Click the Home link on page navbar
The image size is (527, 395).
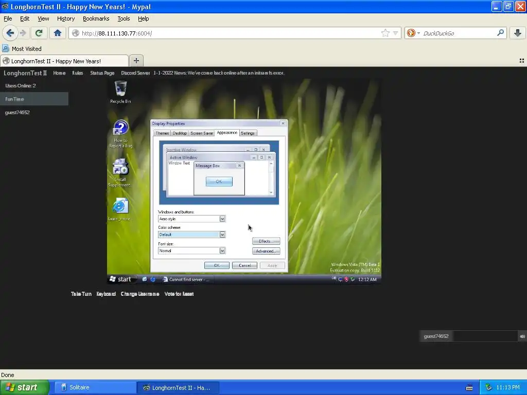pyautogui.click(x=59, y=73)
